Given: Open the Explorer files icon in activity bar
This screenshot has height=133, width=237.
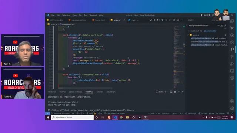Looking at the screenshot, I should coord(232,21).
